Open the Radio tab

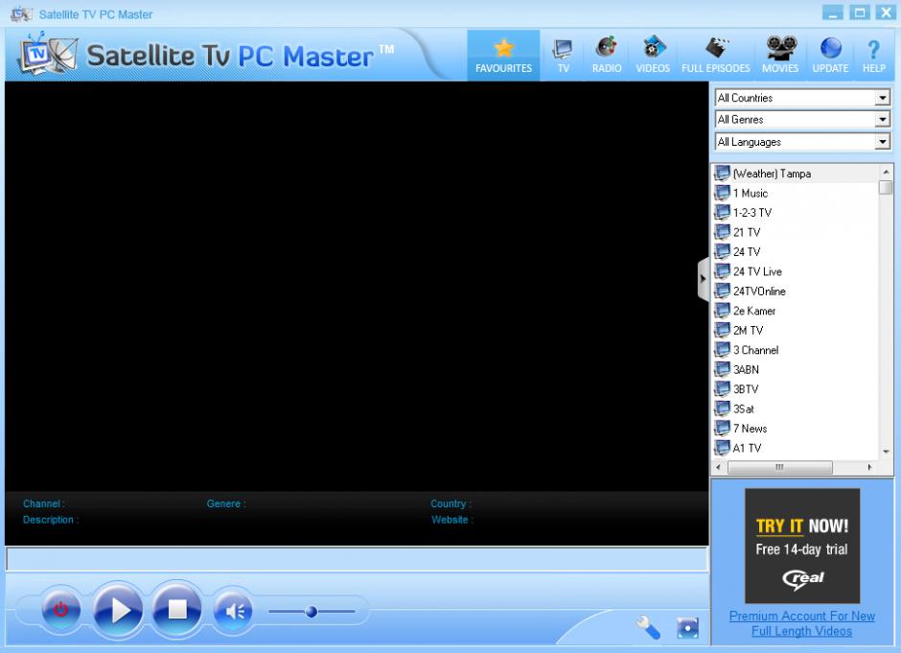tap(607, 56)
